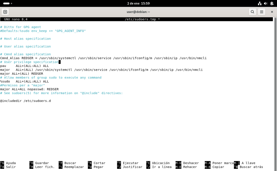This screenshot has height=171, width=277.
Task: Click the battery status icon
Action: tap(271, 4)
